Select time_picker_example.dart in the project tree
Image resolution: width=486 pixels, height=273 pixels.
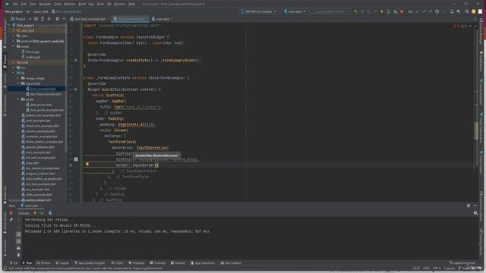tap(45, 110)
